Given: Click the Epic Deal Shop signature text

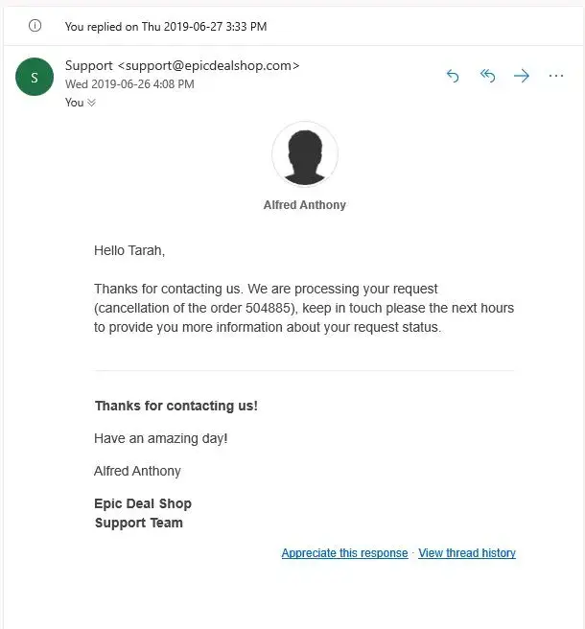Looking at the screenshot, I should click(143, 503).
